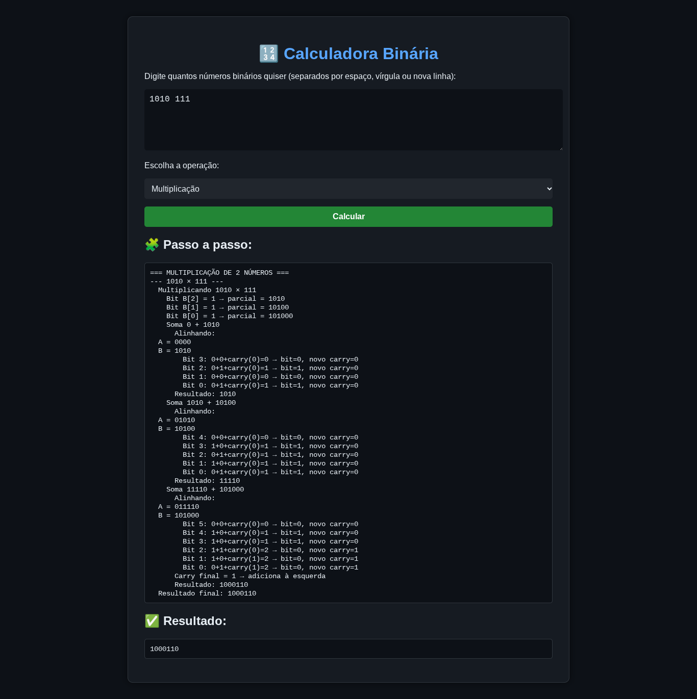
Task: Click the Resultado section heading
Action: pos(194,621)
